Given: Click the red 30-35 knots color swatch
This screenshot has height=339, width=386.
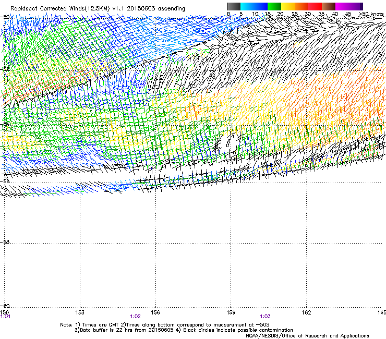Looking at the screenshot, I should click(315, 6).
